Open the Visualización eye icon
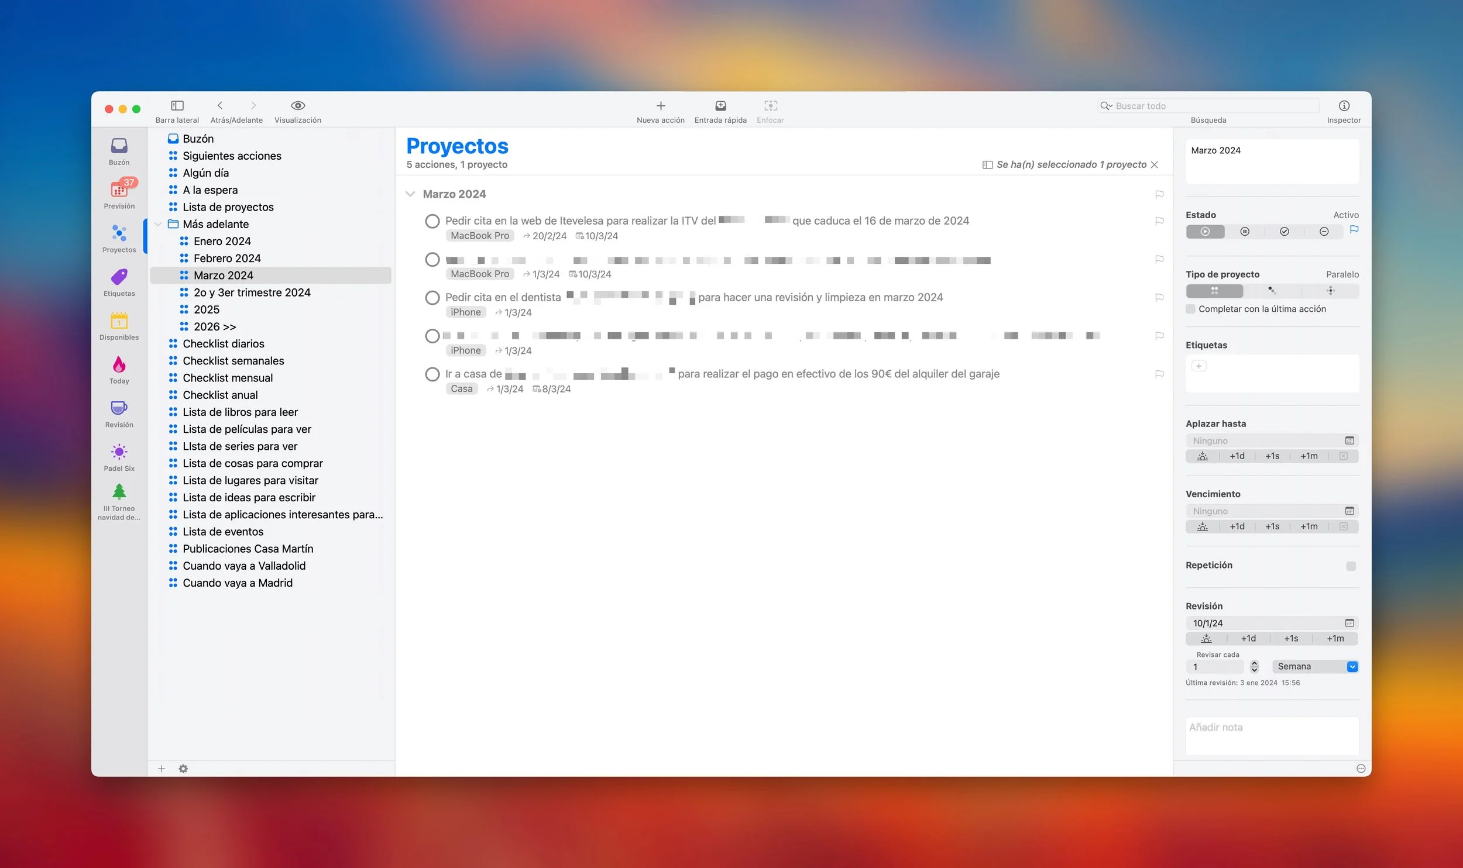Image resolution: width=1463 pixels, height=868 pixels. 297,106
